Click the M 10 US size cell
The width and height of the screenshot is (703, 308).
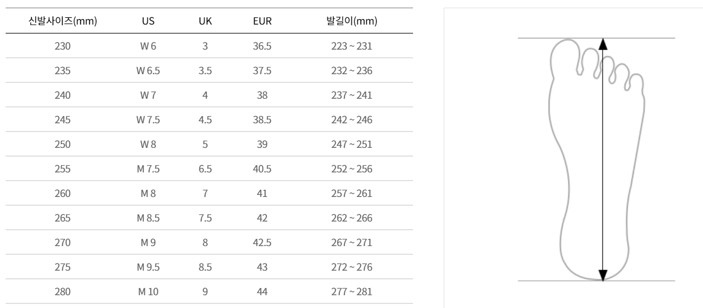148,292
